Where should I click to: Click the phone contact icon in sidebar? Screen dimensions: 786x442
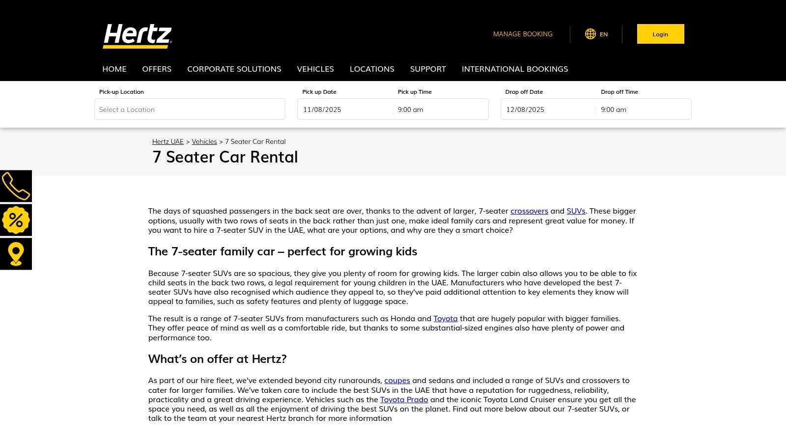click(x=15, y=186)
